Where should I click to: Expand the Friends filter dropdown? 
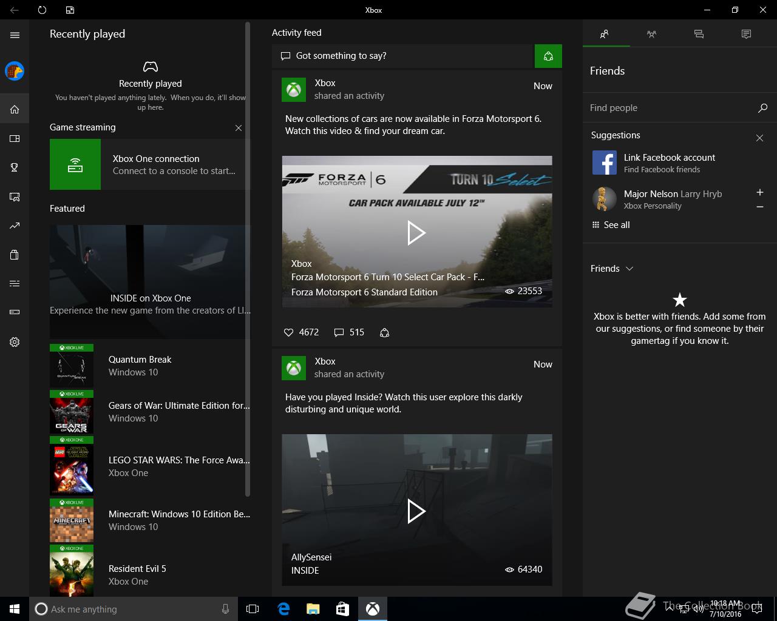612,269
